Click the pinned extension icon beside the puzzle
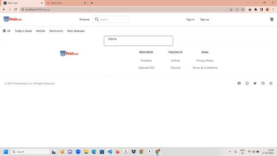 coord(250,10)
